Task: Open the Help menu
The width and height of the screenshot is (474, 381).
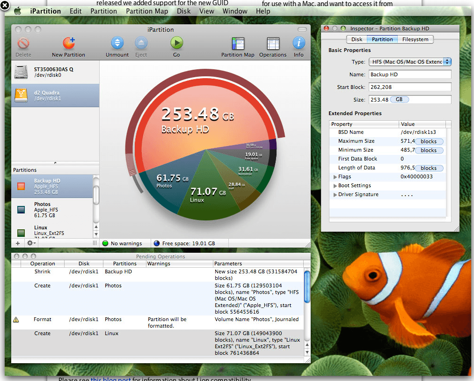Action: click(263, 11)
